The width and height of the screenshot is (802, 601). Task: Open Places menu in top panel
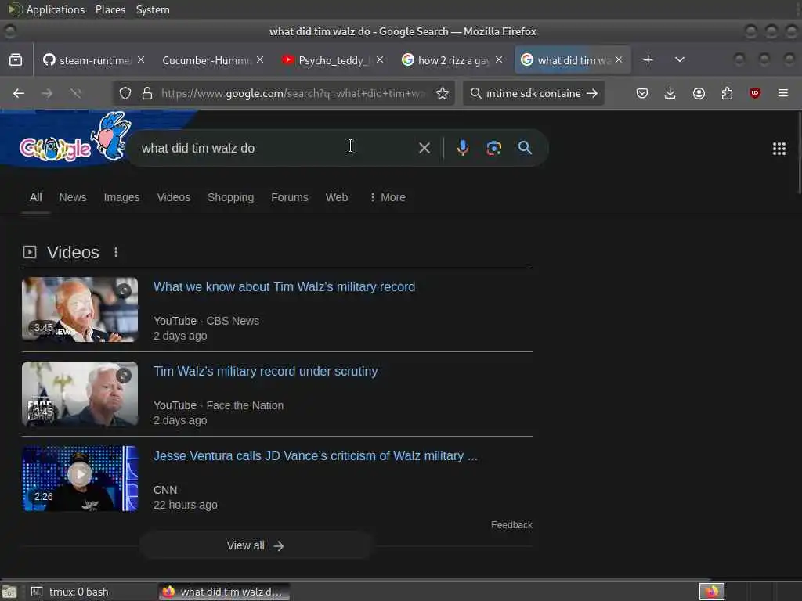[110, 9]
